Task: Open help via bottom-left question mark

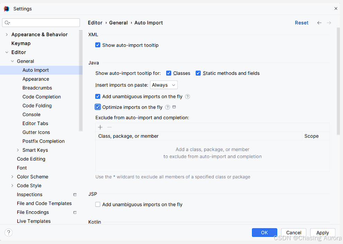Action: coord(9,233)
